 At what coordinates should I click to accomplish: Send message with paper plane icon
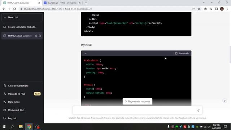tap(198, 110)
